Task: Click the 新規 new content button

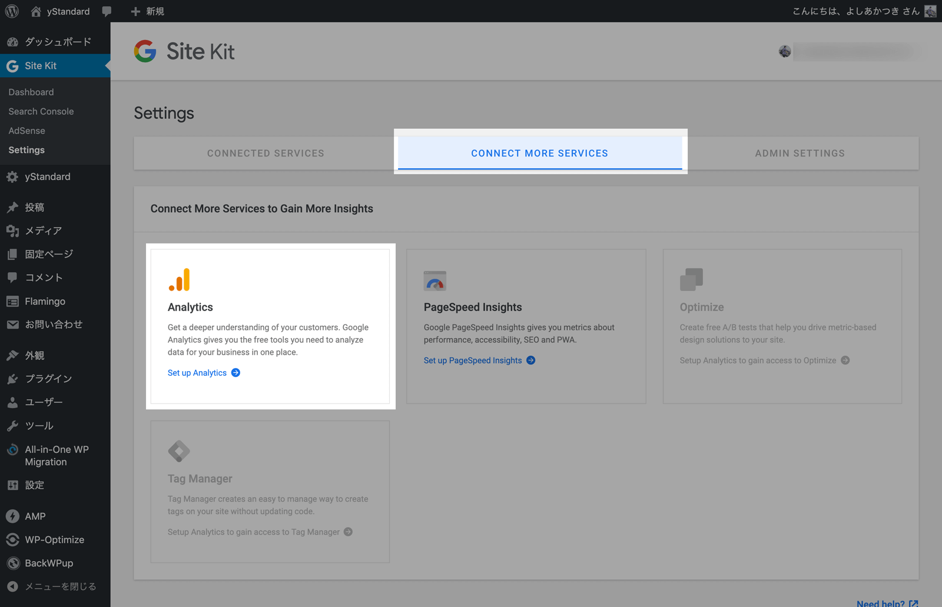Action: (147, 11)
